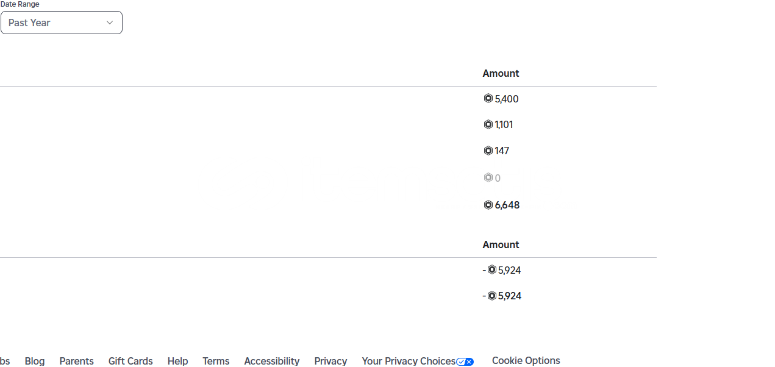Expand the Date Range chevron arrow
Screen dimensions: 775x367
pyautogui.click(x=110, y=23)
